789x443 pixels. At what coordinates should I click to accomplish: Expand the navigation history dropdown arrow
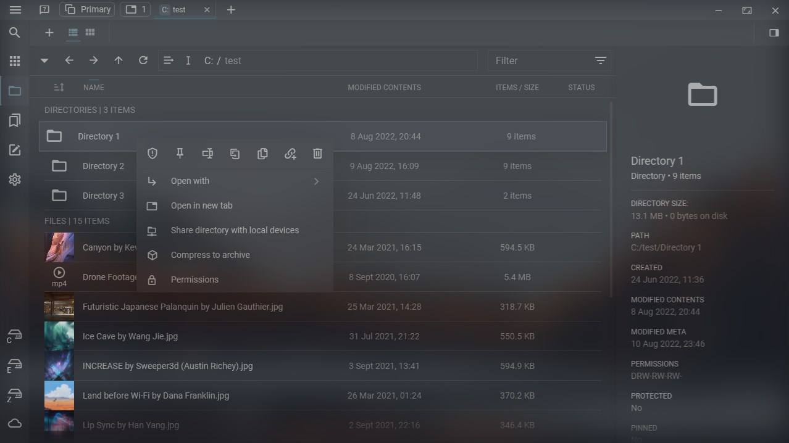pyautogui.click(x=44, y=61)
